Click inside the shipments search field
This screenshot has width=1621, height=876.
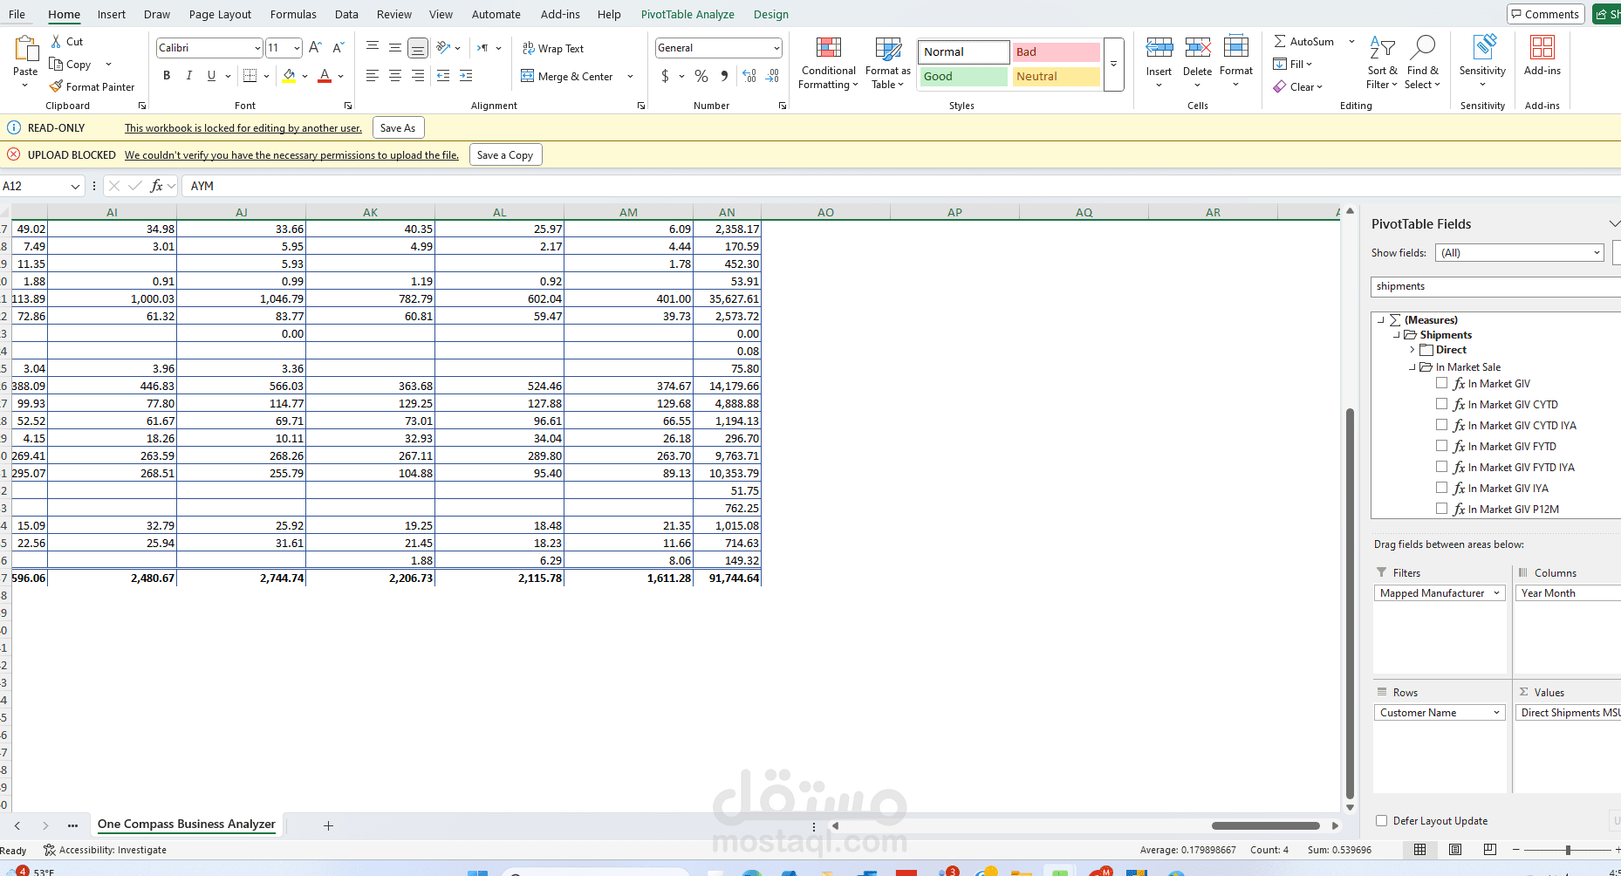(x=1483, y=286)
